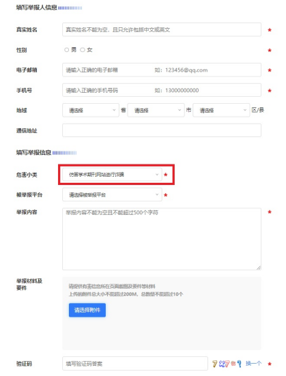Image resolution: width=286 pixels, height=376 pixels.
Task: Open the province (省) dropdown
Action: tap(91, 110)
